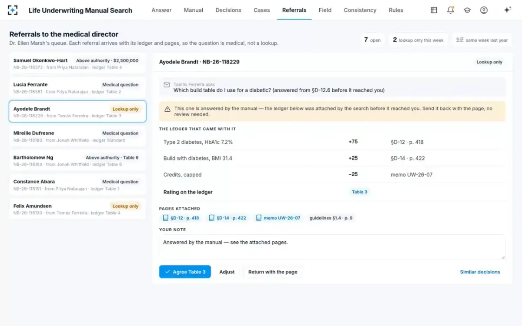Click Table 3 rating badge on ledger
Image resolution: width=522 pixels, height=326 pixels.
(x=359, y=192)
